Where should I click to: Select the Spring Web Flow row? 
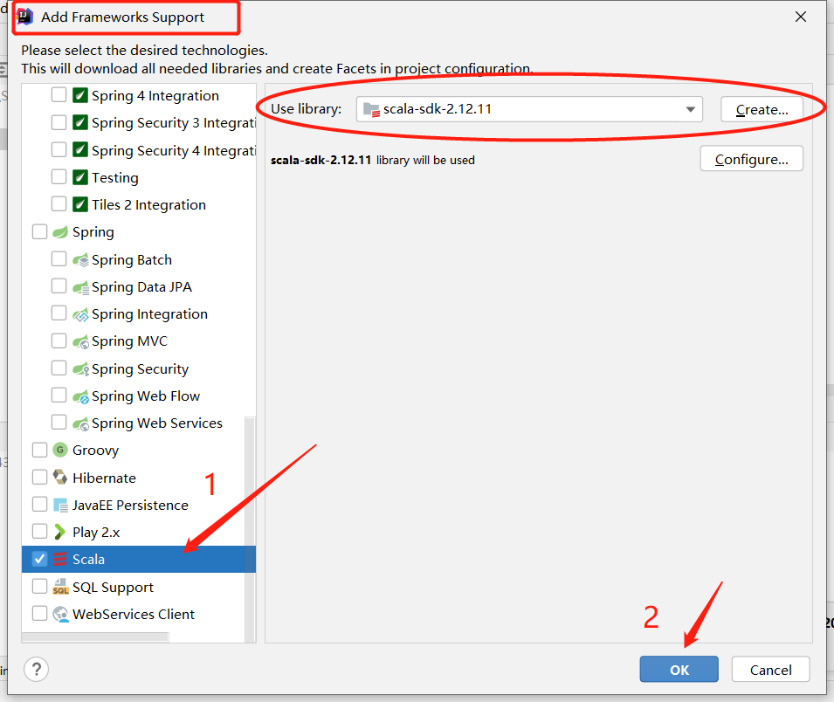(x=138, y=396)
